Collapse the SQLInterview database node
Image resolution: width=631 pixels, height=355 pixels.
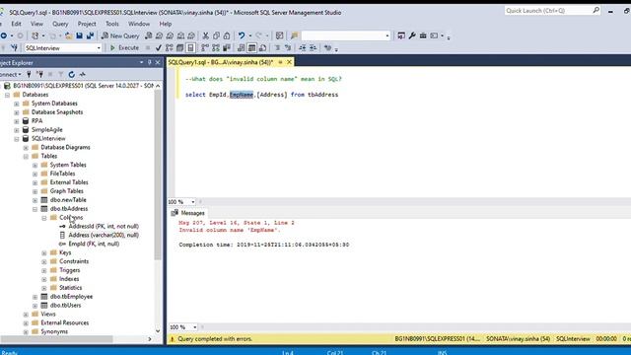[x=17, y=139]
